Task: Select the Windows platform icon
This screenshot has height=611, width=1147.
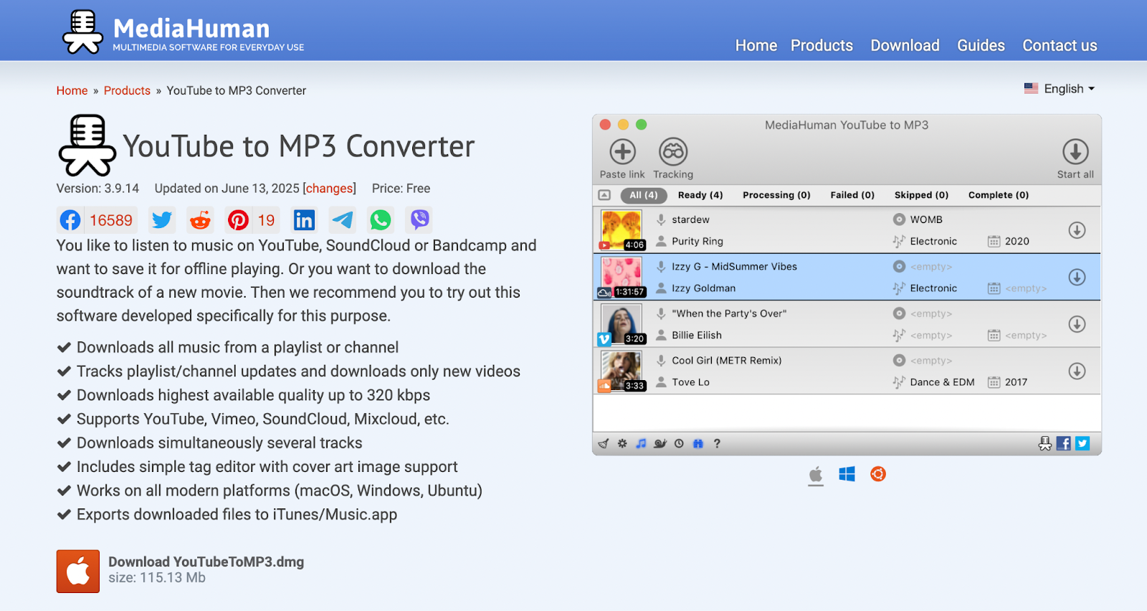Action: pyautogui.click(x=847, y=474)
